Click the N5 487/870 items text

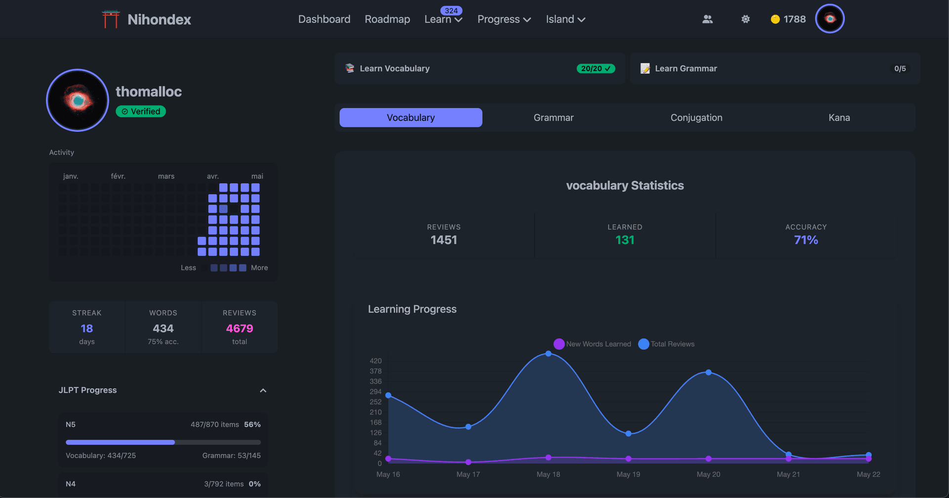pyautogui.click(x=215, y=424)
